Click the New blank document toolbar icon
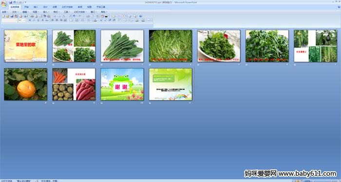 pos(3,16)
